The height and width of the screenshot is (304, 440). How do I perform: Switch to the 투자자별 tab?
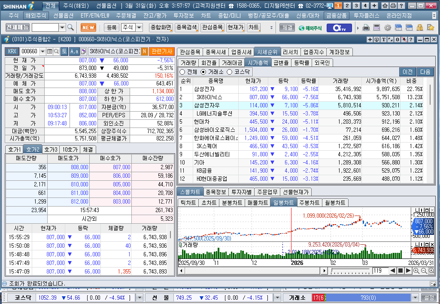pyautogui.click(x=242, y=192)
